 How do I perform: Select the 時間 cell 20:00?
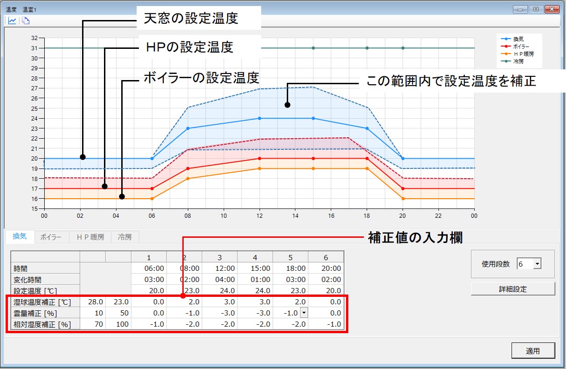[326, 268]
